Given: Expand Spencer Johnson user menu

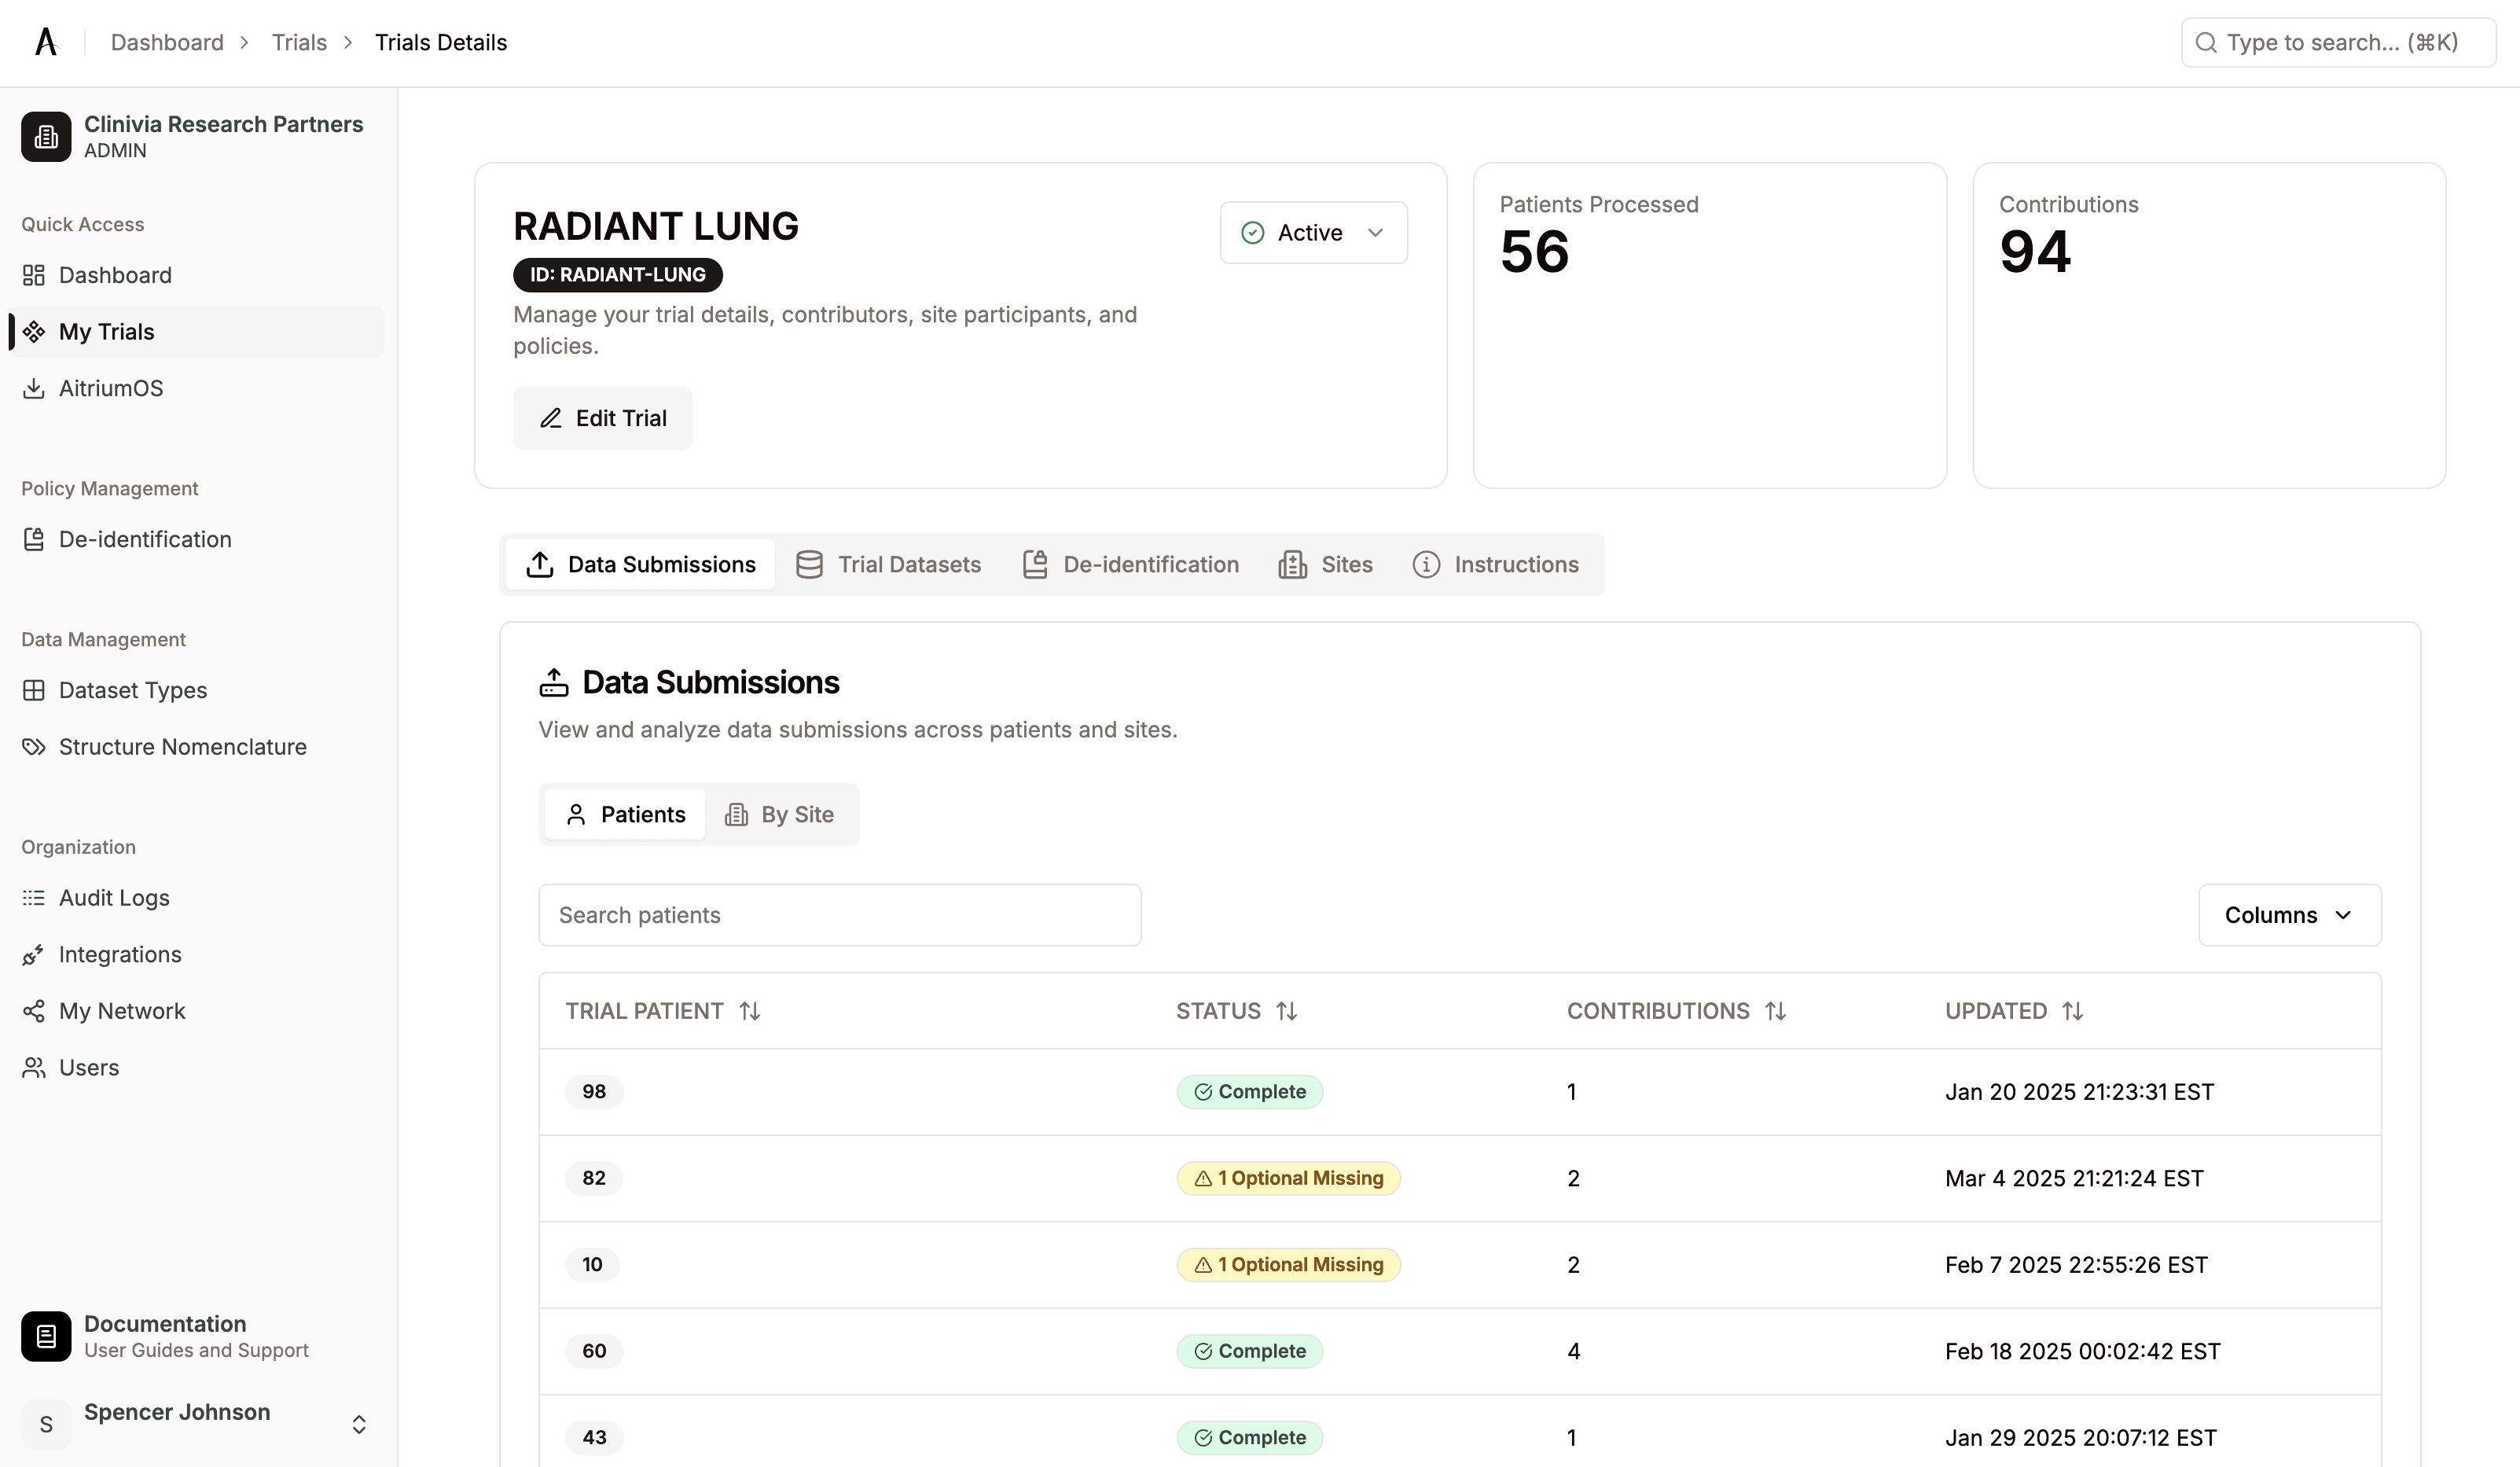Looking at the screenshot, I should (358, 1424).
